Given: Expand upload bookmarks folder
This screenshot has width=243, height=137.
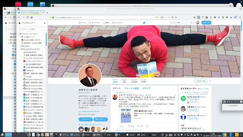Looking at the screenshot, I should 20,46.
